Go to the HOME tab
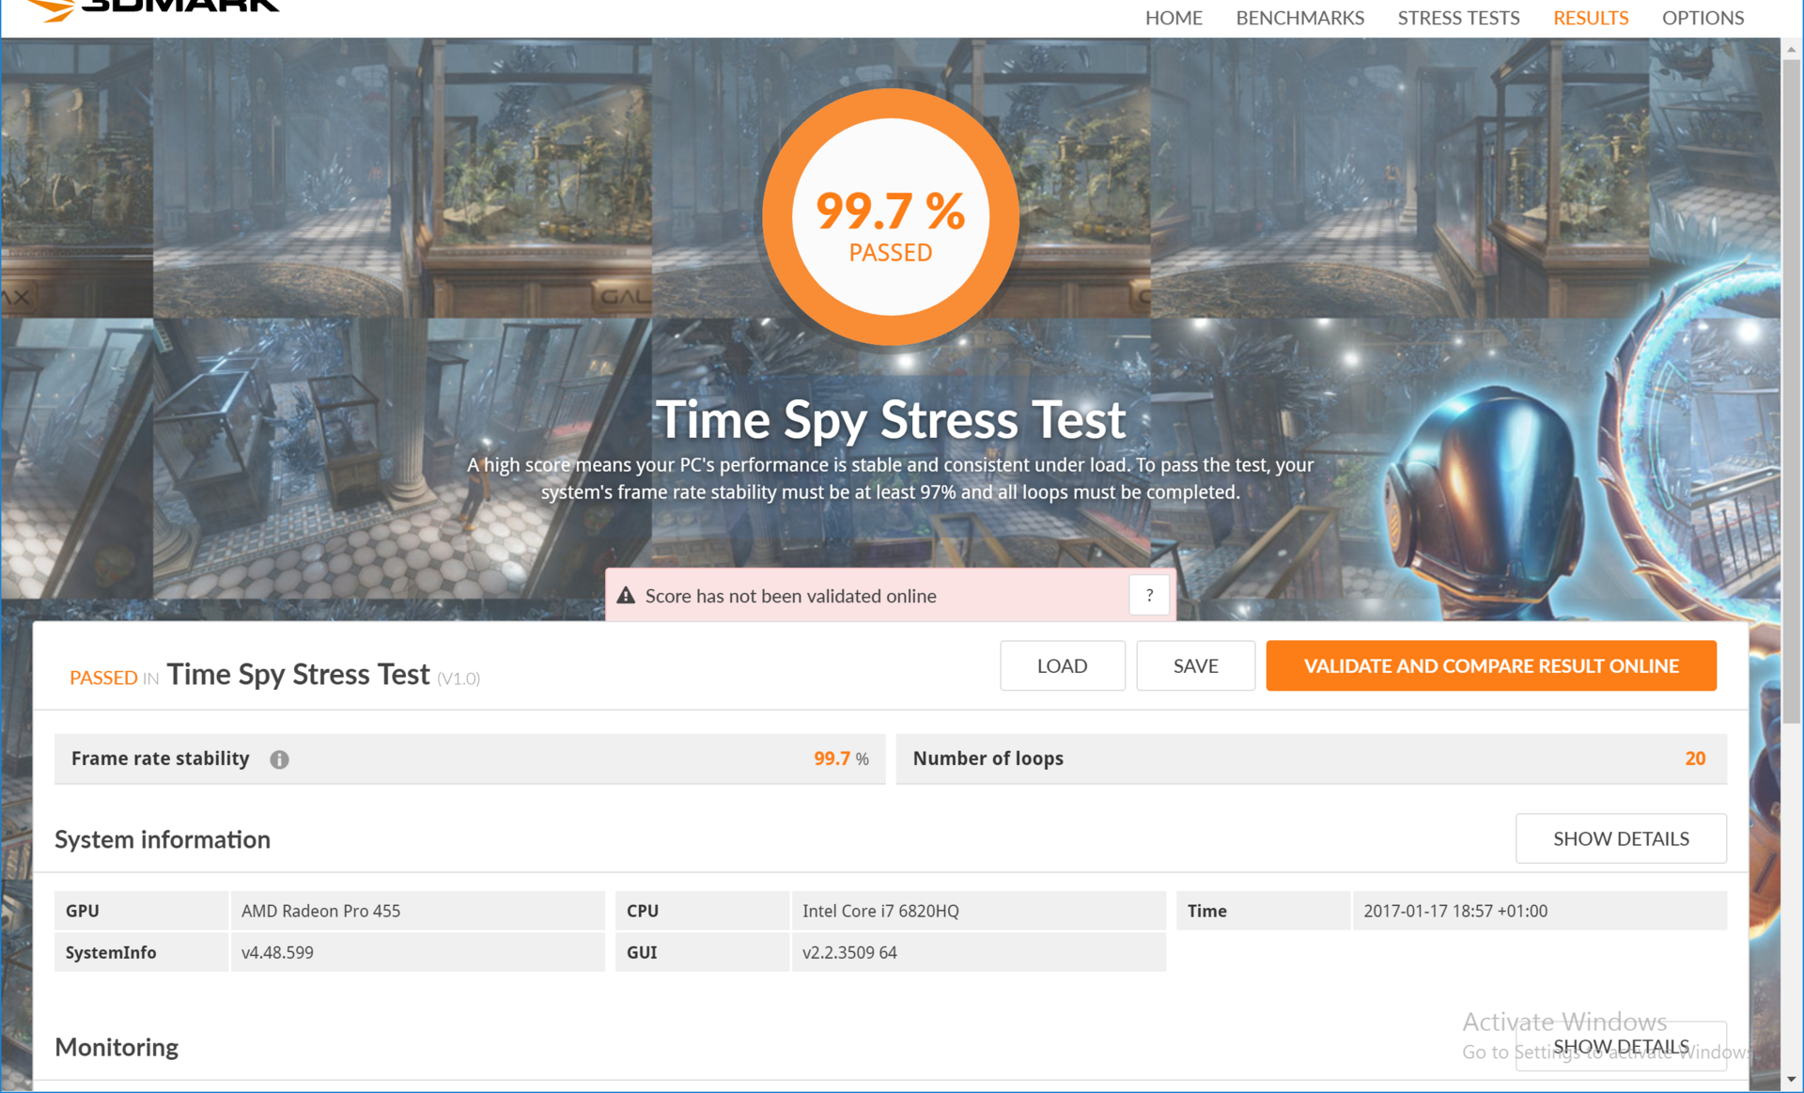The width and height of the screenshot is (1804, 1093). [x=1174, y=18]
